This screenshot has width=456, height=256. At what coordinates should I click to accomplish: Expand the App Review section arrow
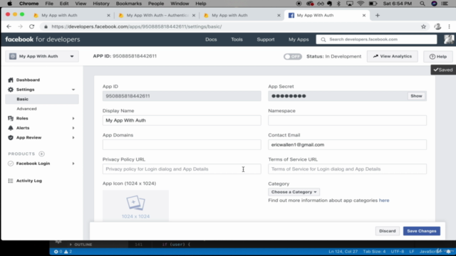[73, 137]
